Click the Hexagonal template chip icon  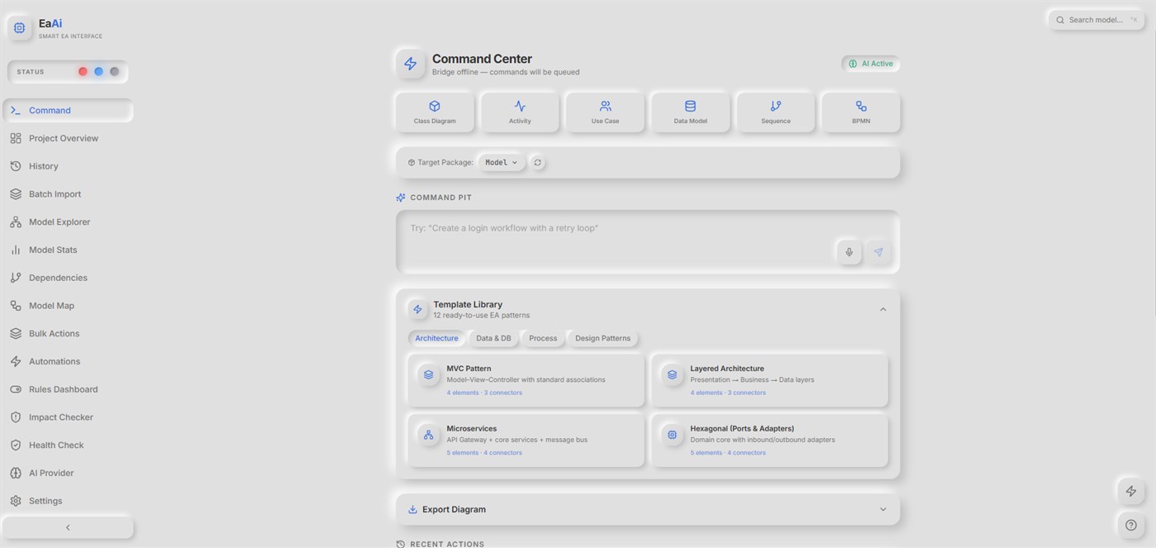(x=672, y=435)
